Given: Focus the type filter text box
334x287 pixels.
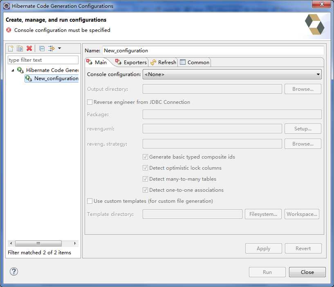Looking at the screenshot, I should [x=43, y=60].
